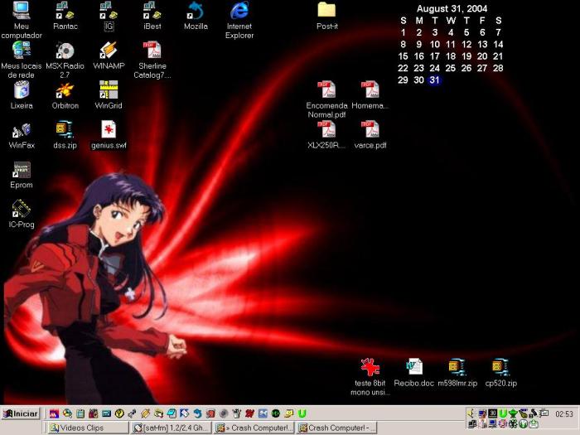This screenshot has width=580, height=435.
Task: Open the m598lmr.zip archive
Action: pos(457,373)
